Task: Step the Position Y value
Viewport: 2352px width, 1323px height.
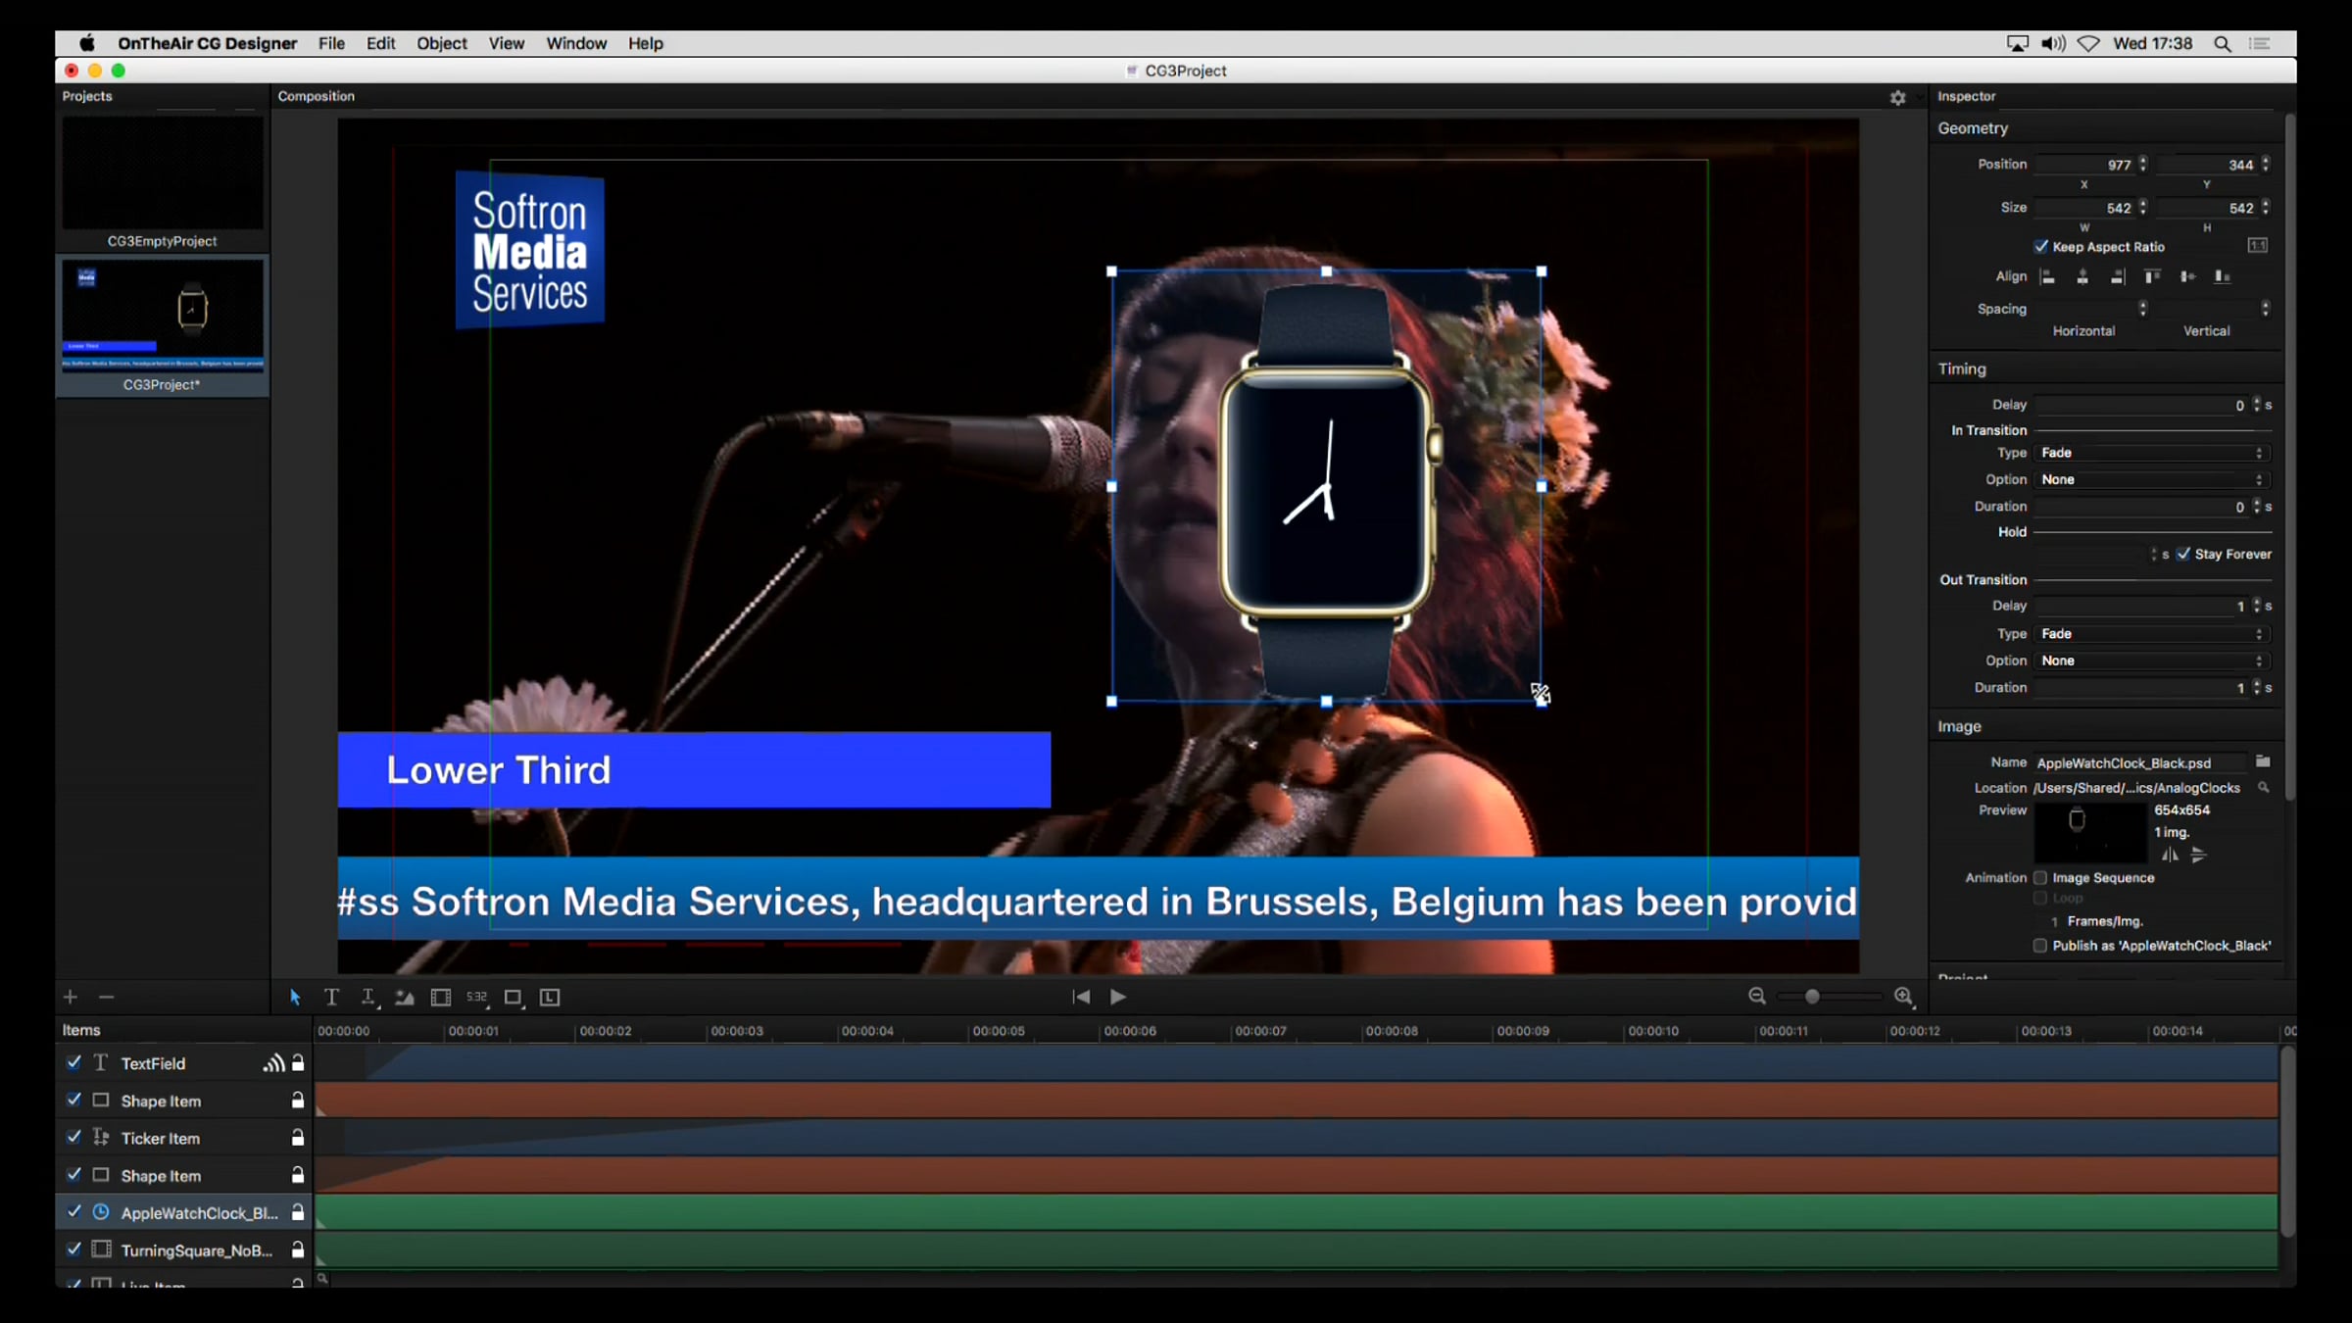Action: [2266, 165]
